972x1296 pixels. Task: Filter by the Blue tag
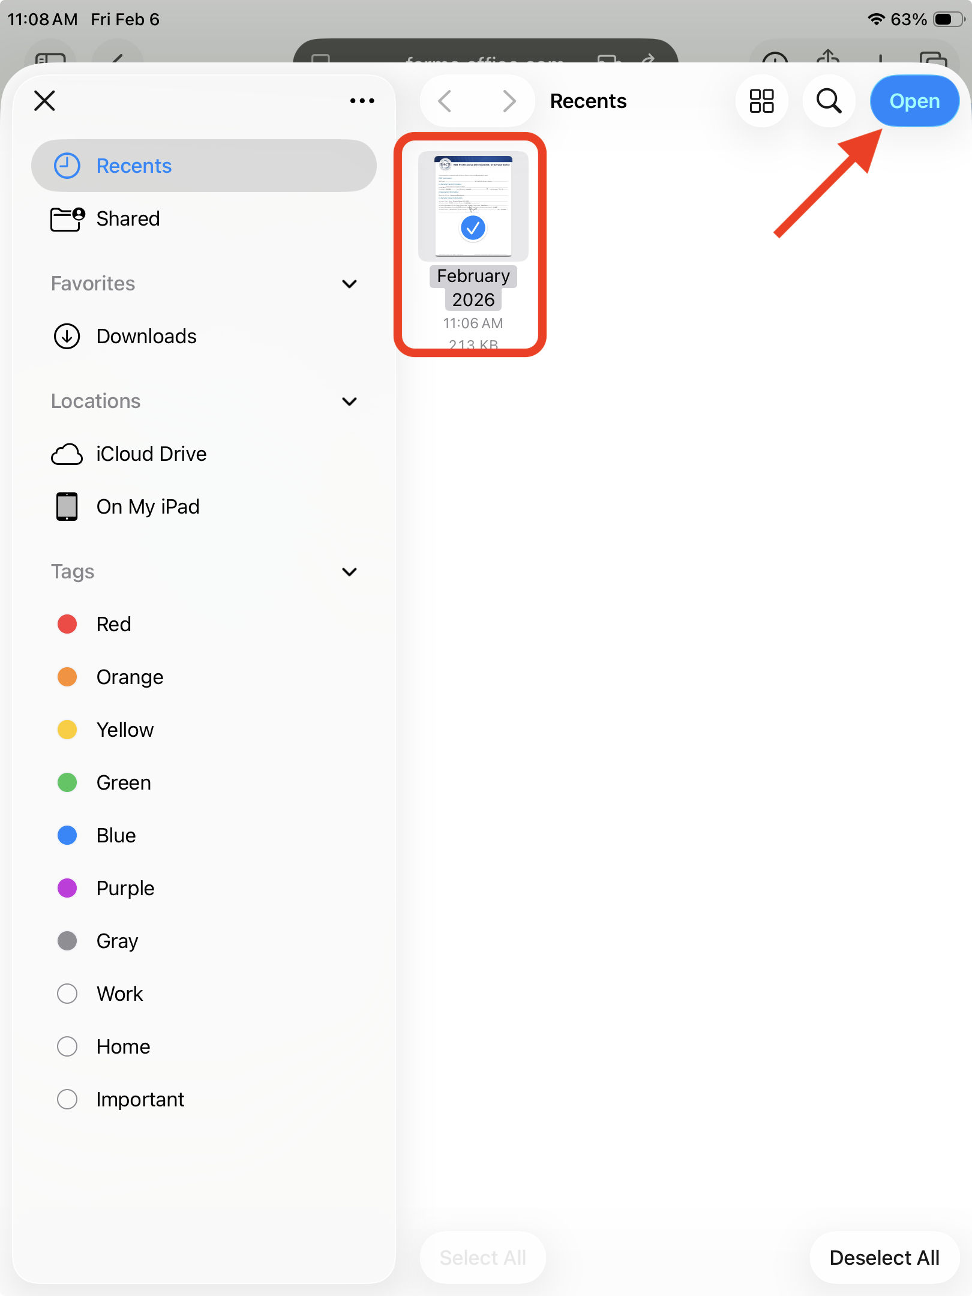tap(204, 835)
